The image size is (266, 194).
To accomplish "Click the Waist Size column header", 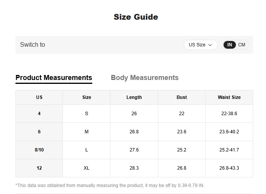I will pyautogui.click(x=229, y=97).
